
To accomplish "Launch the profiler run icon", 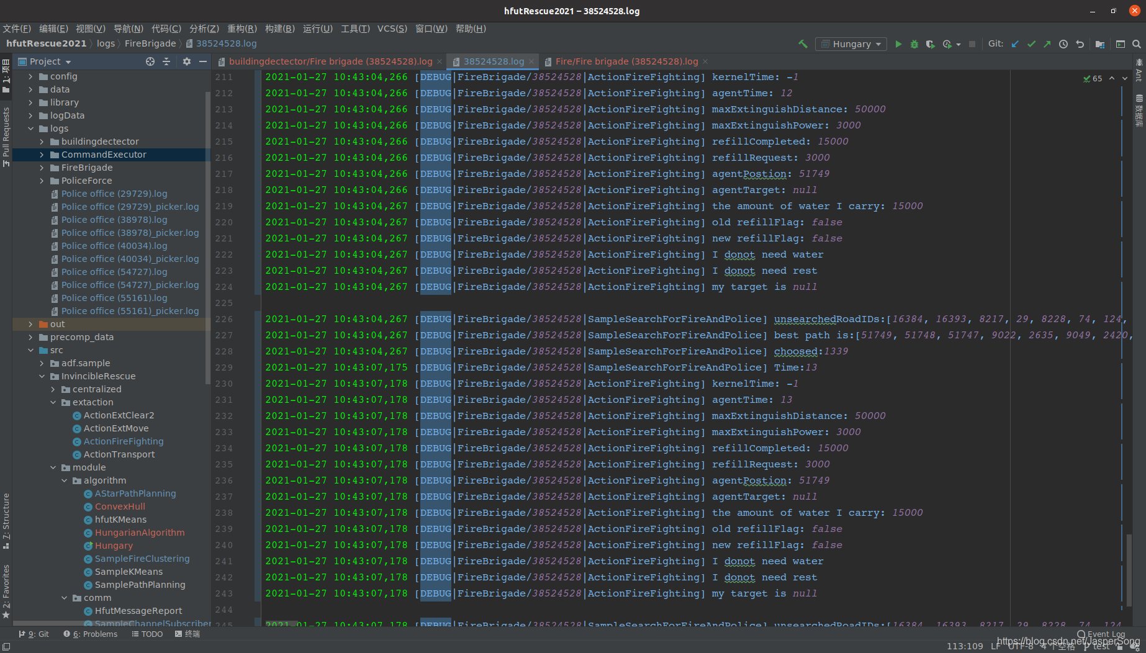I will tap(947, 44).
